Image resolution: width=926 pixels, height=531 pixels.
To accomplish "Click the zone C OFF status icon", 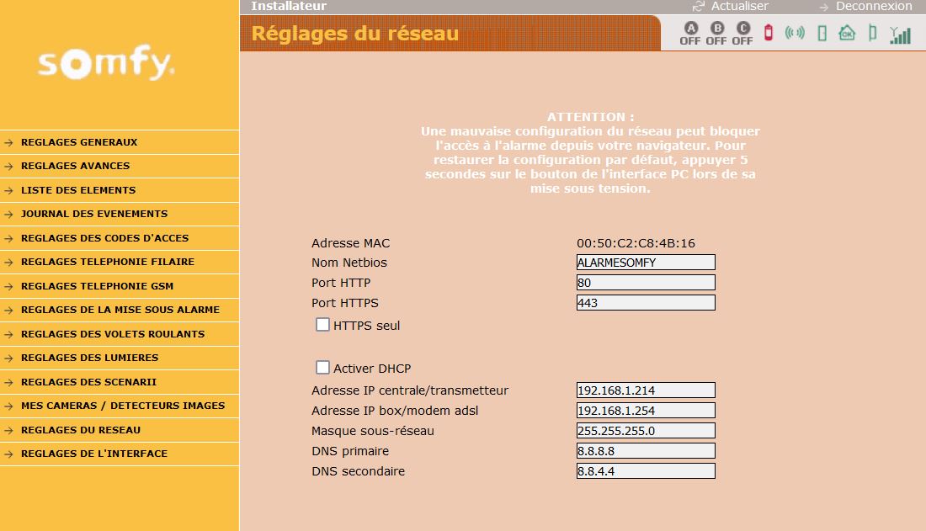I will click(742, 34).
